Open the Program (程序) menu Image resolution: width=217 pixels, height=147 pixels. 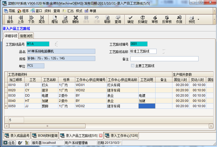(23, 11)
